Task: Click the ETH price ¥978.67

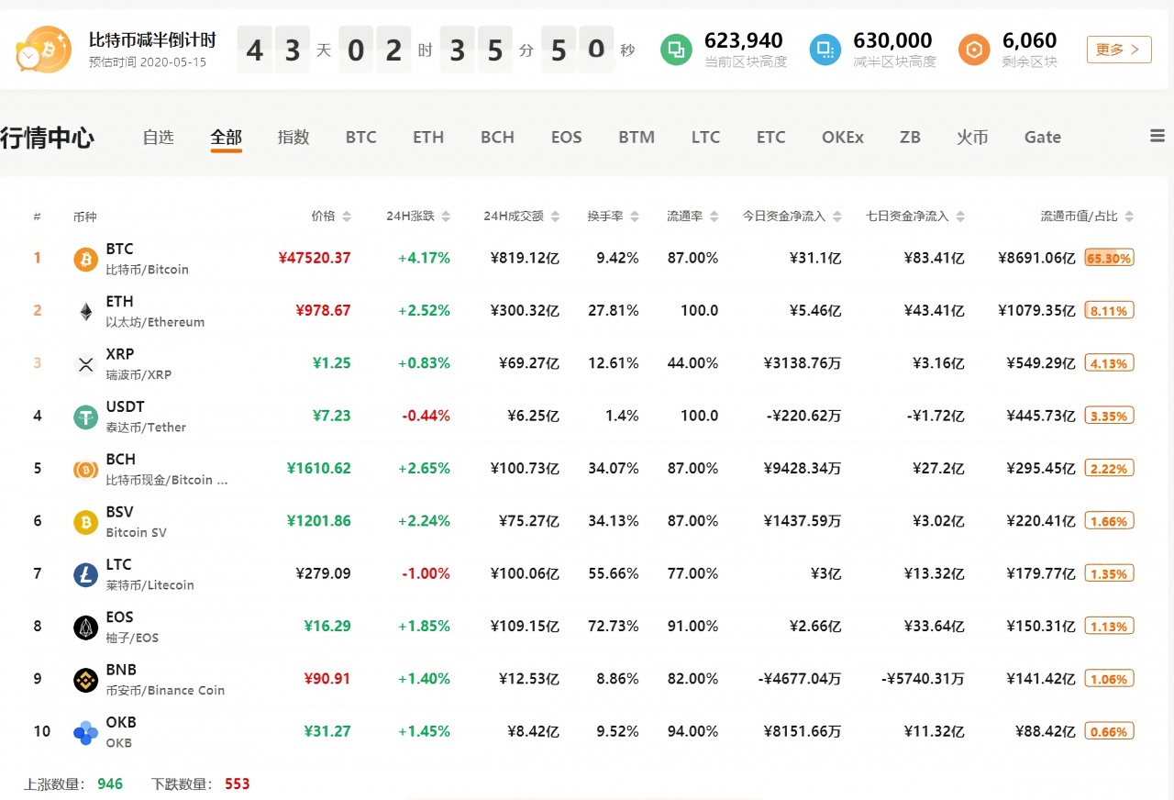Action: (324, 310)
